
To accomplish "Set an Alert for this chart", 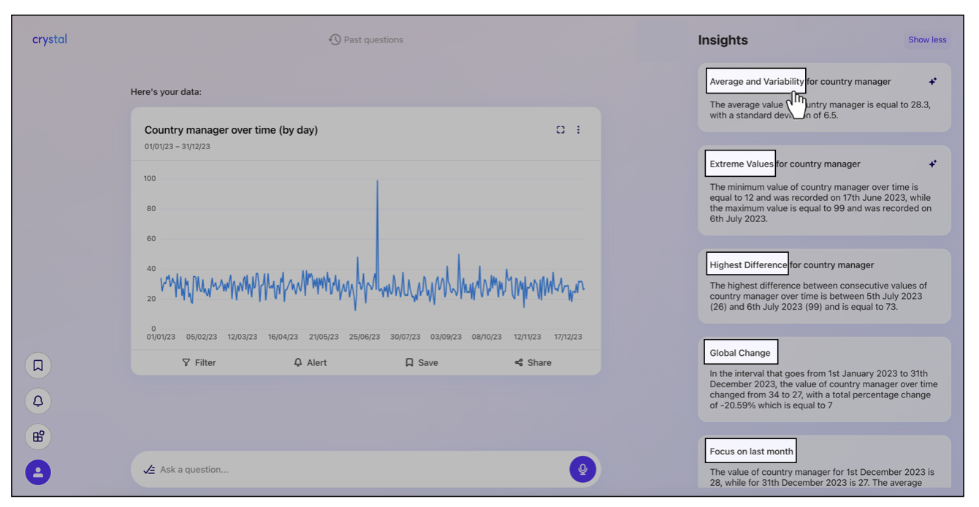I will coord(311,362).
